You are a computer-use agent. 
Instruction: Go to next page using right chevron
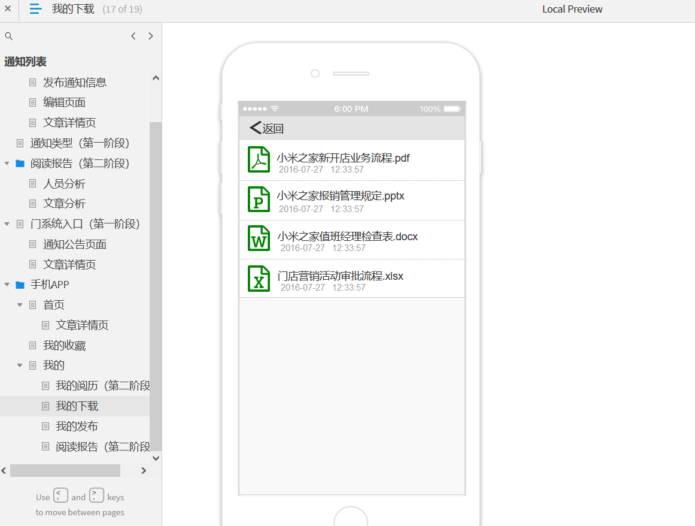click(151, 36)
